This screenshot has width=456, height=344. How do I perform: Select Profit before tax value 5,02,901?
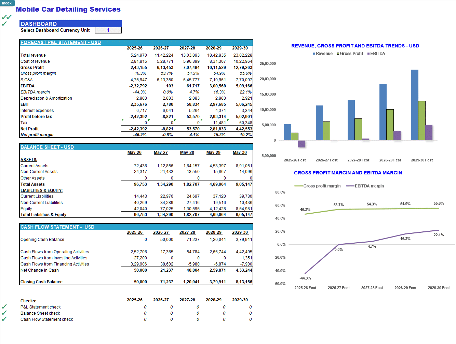tap(244, 116)
